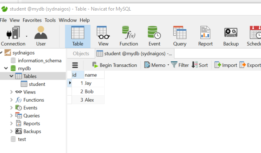The image size is (261, 153).
Task: Click the Filter button
Action: click(180, 65)
